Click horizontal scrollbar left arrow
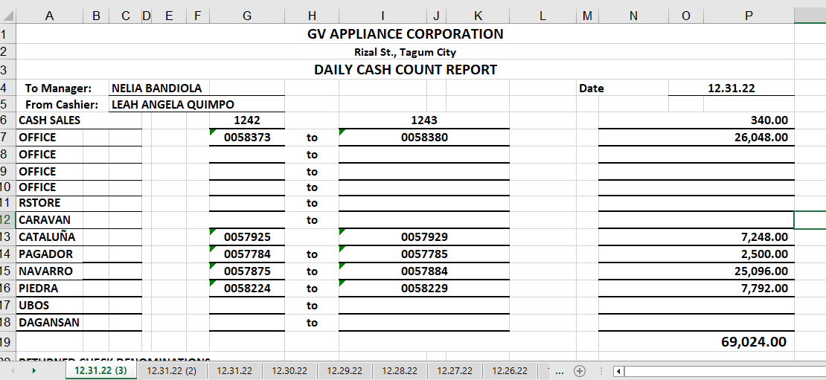 click(619, 371)
